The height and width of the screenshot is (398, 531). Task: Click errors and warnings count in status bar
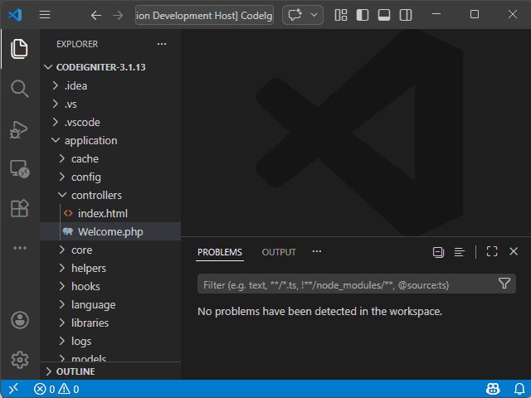coord(56,389)
